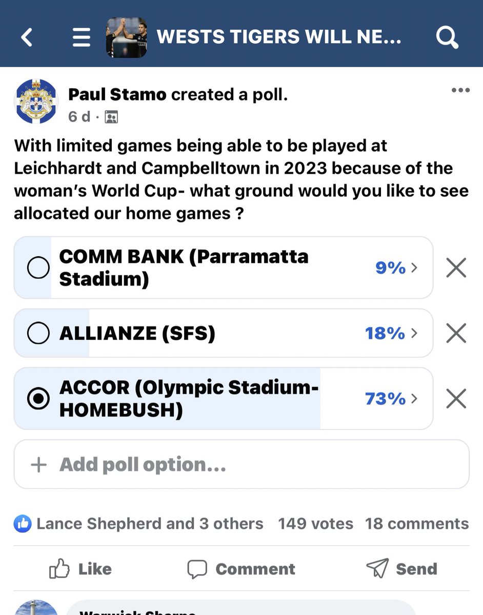Open the group cover thumbnail in header
The height and width of the screenshot is (615, 483).
(127, 37)
